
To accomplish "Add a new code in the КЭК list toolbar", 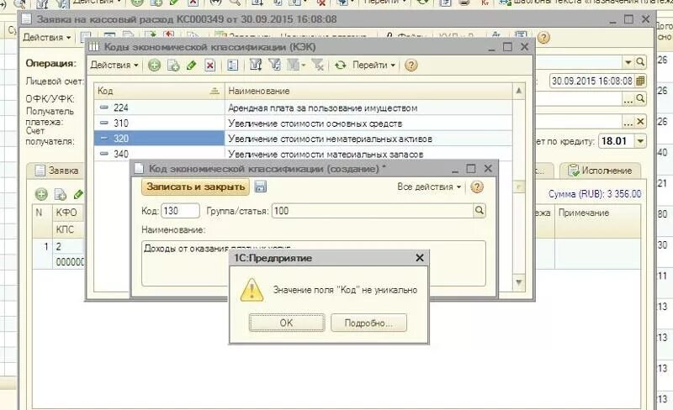I will (154, 66).
